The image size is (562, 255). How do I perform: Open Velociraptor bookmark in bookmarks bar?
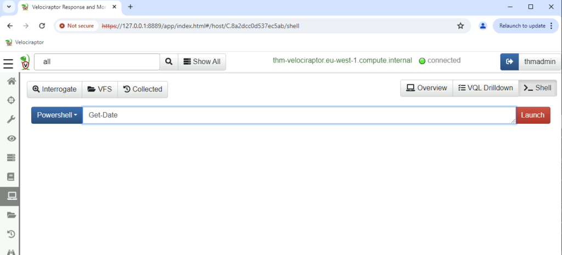[x=25, y=42]
